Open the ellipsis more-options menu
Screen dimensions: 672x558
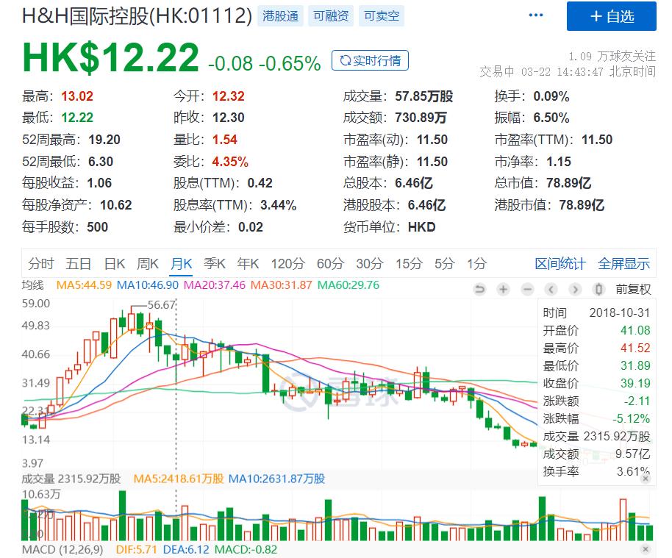[536, 13]
